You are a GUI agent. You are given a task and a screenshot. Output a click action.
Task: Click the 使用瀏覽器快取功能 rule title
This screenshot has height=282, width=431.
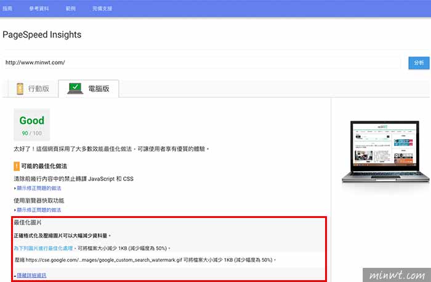tap(39, 201)
